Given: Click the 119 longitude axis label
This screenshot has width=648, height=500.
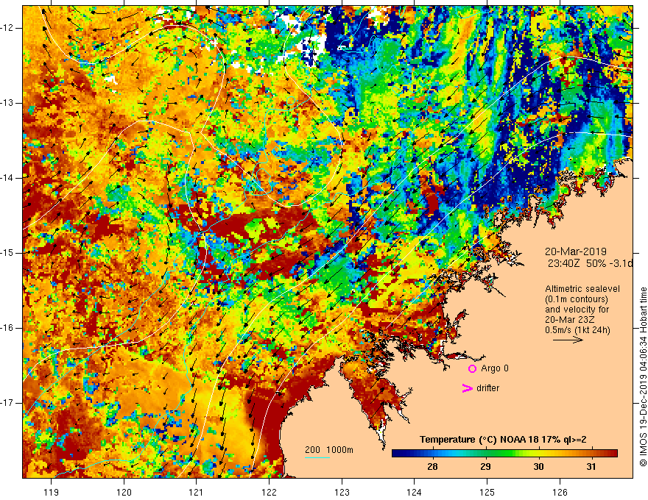Looking at the screenshot, I should click(52, 492).
